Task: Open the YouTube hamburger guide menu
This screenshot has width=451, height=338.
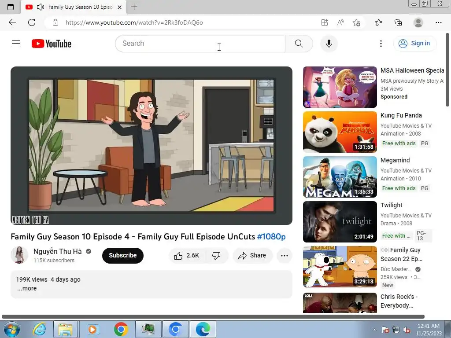Action: (16, 44)
